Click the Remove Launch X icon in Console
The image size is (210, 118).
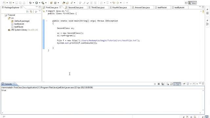pyautogui.click(x=159, y=84)
